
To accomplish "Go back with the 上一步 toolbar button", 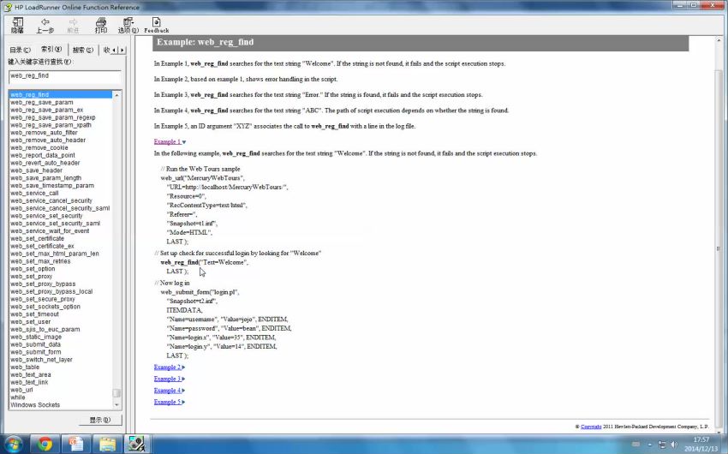I will pos(45,25).
